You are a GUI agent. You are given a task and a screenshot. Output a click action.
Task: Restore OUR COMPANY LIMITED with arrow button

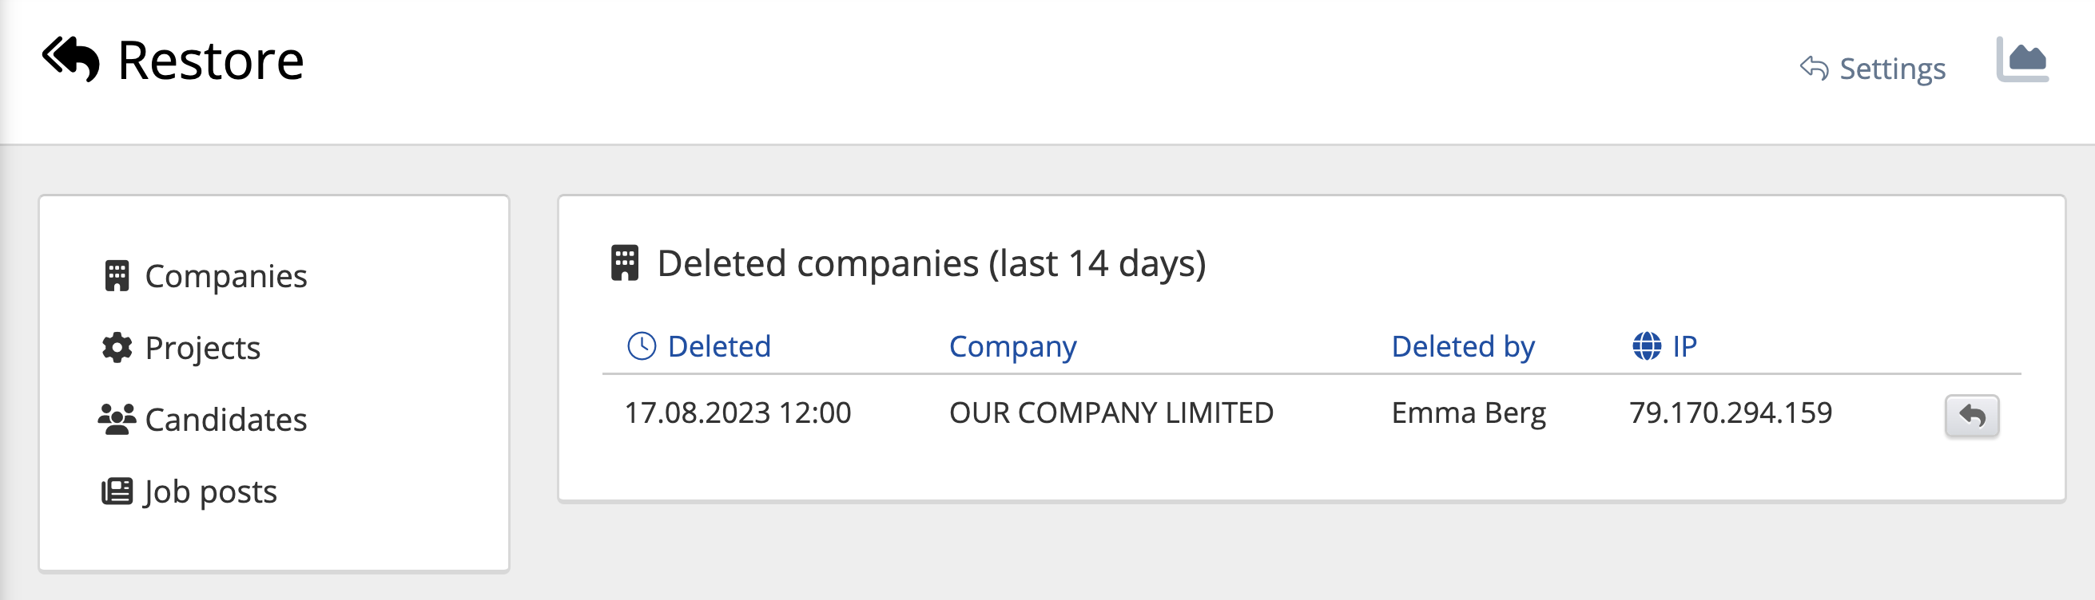pyautogui.click(x=1971, y=416)
